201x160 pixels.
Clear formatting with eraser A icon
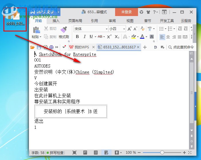tap(143, 28)
